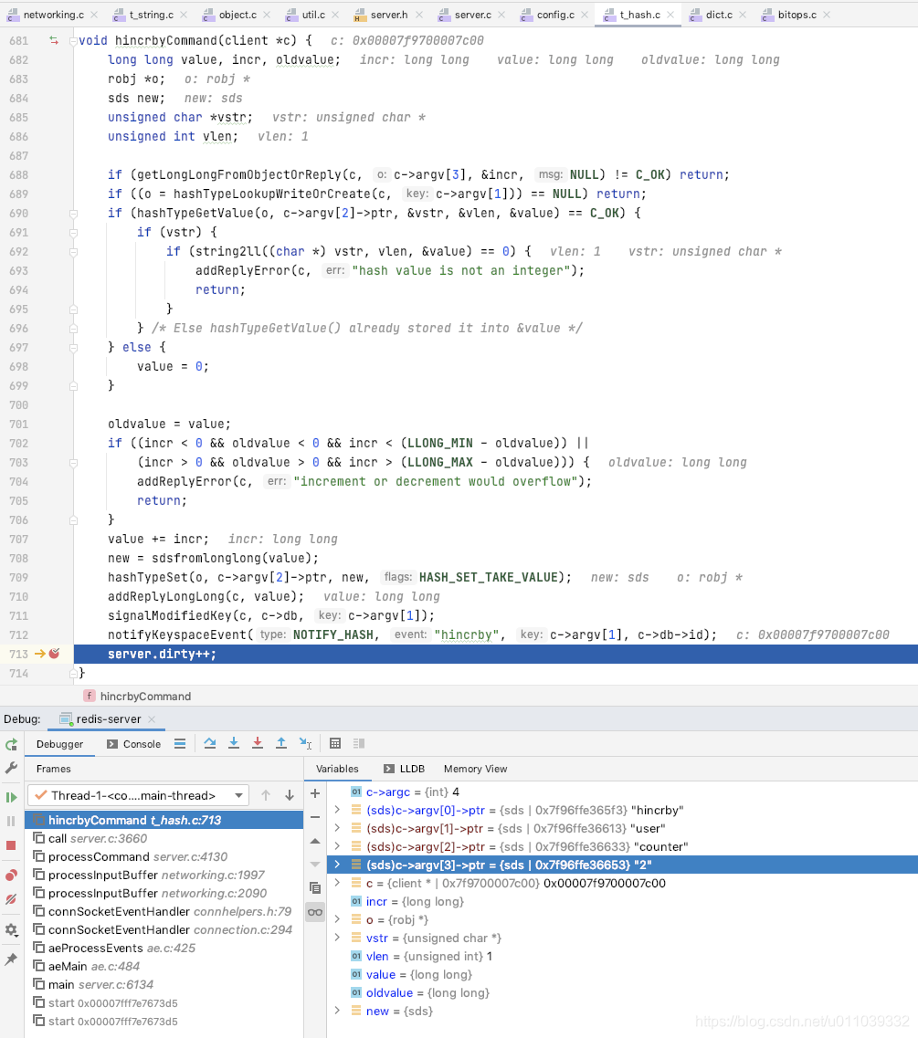The height and width of the screenshot is (1038, 918).
Task: Close the t_hash.c tab
Action: pos(670,15)
